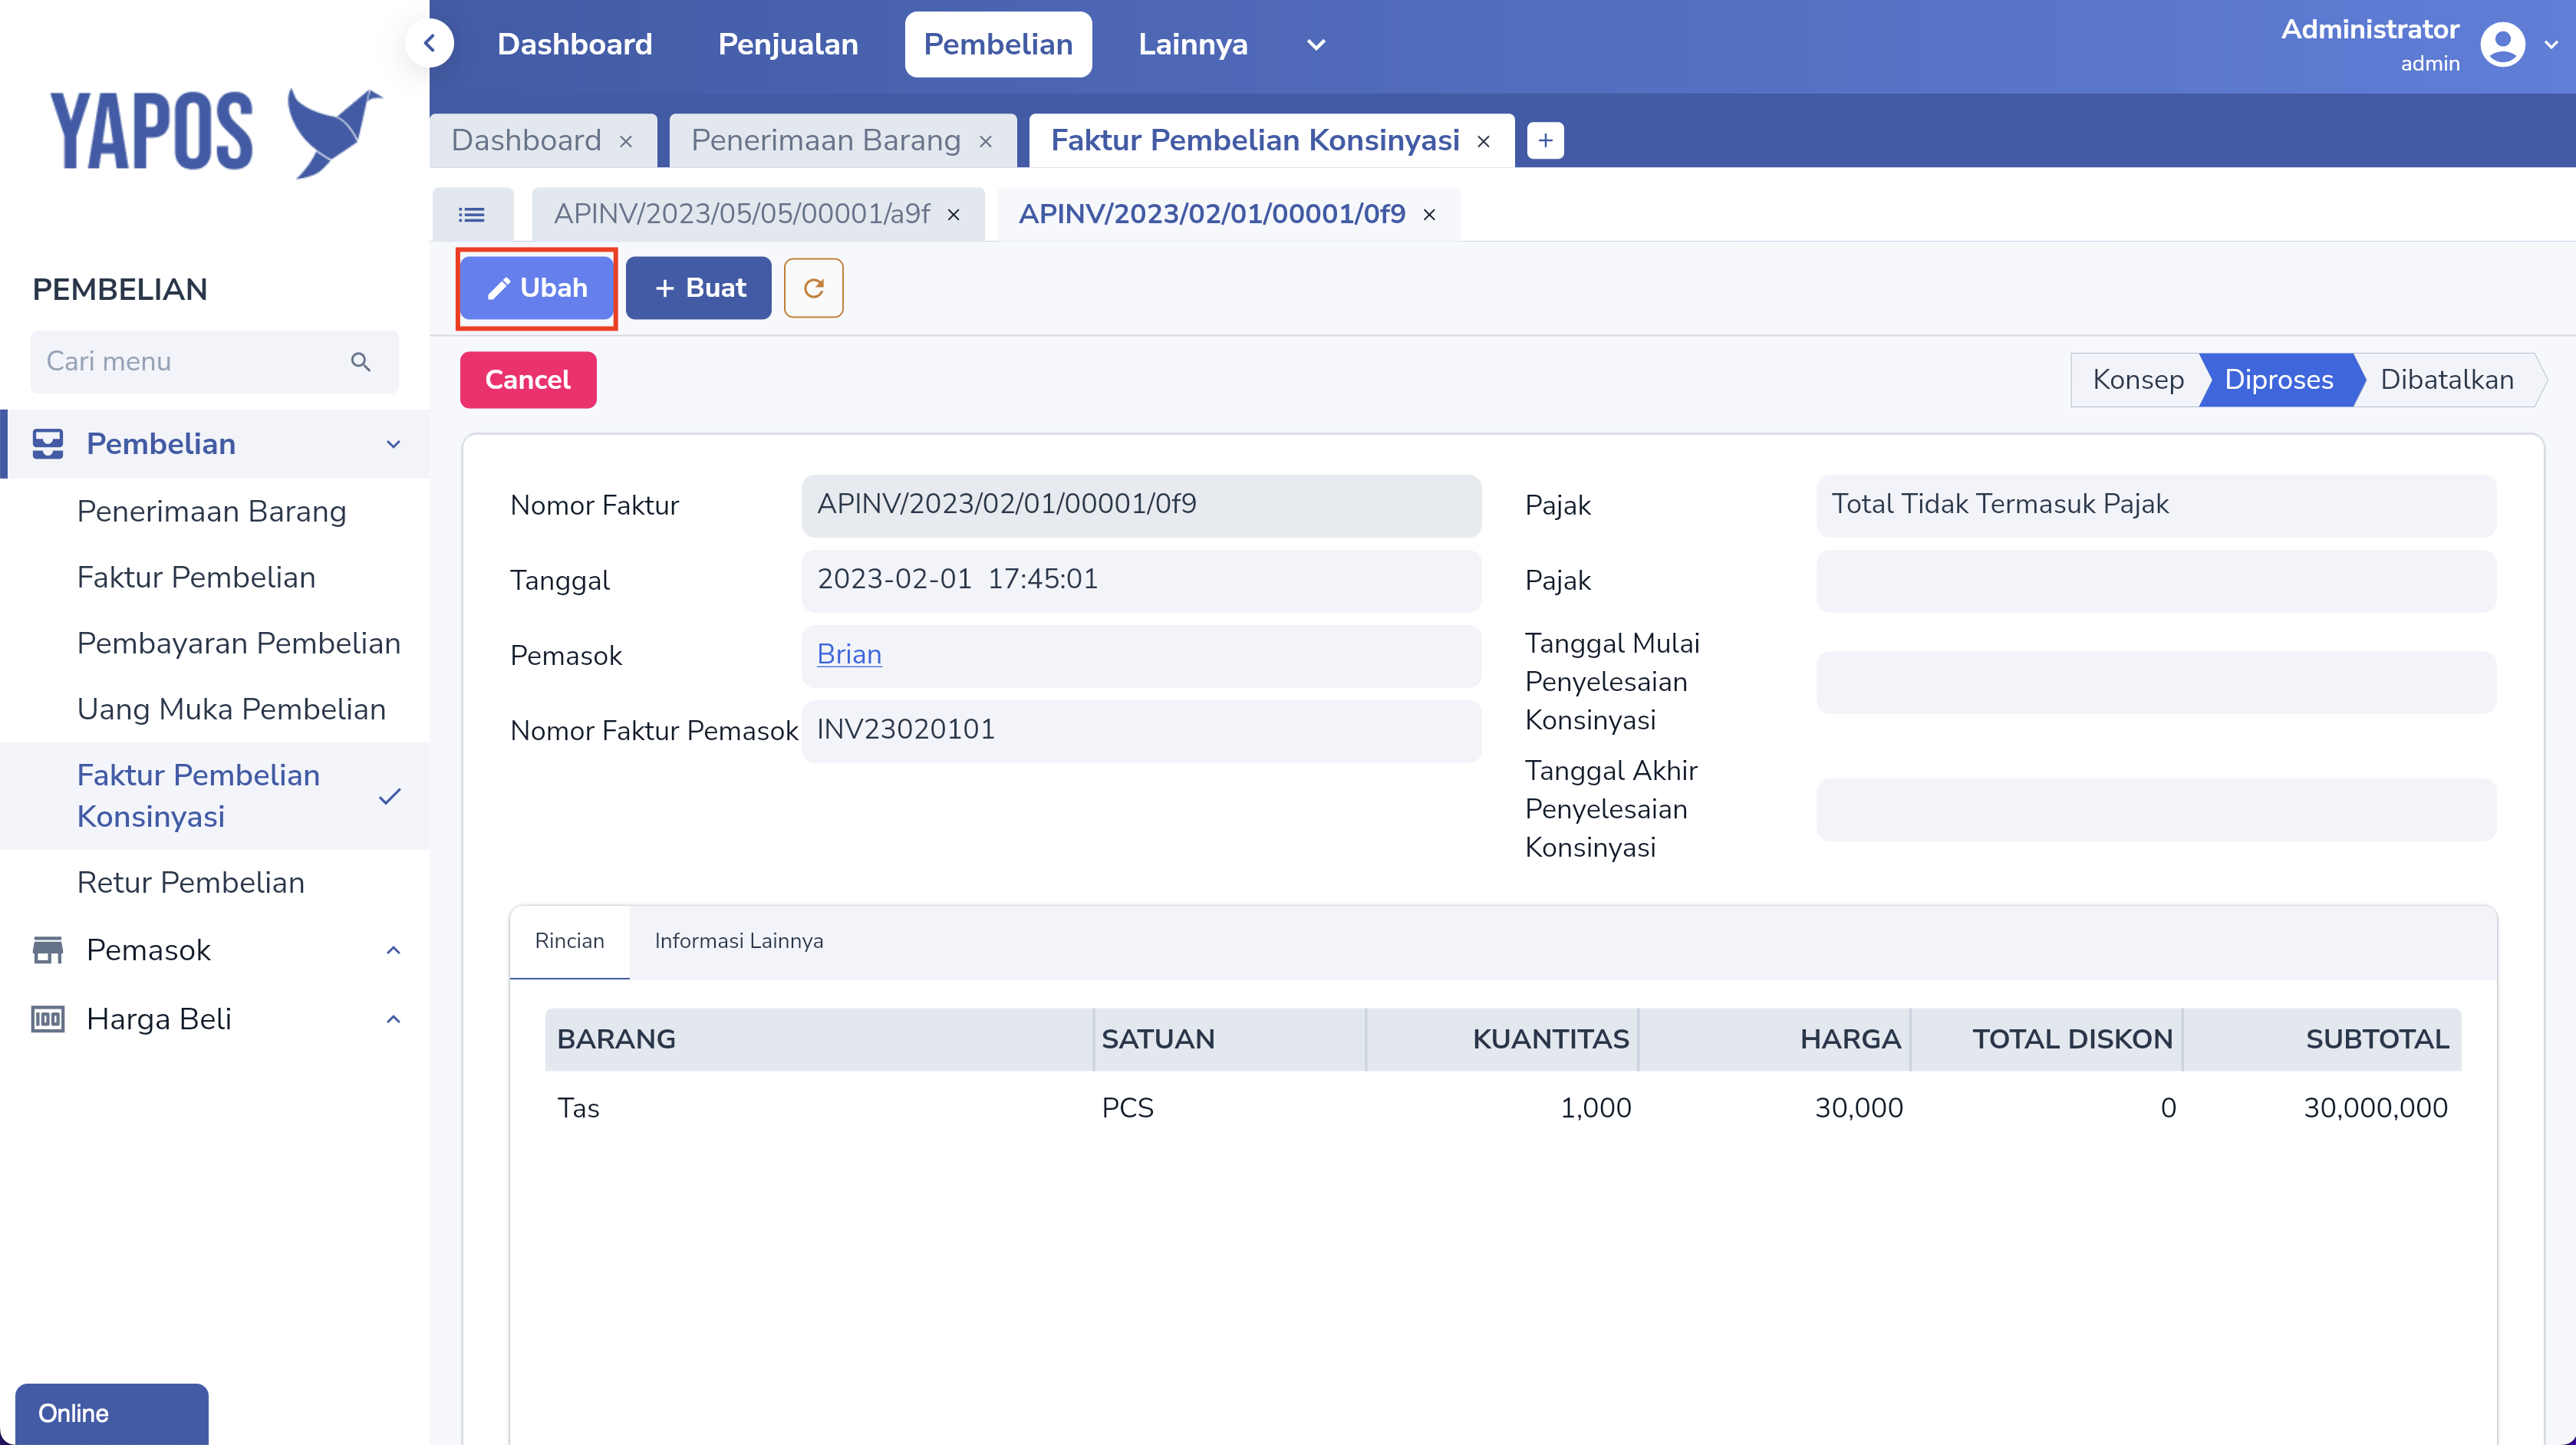Click the Pemasok store icon
This screenshot has height=1445, width=2576.
(47, 950)
